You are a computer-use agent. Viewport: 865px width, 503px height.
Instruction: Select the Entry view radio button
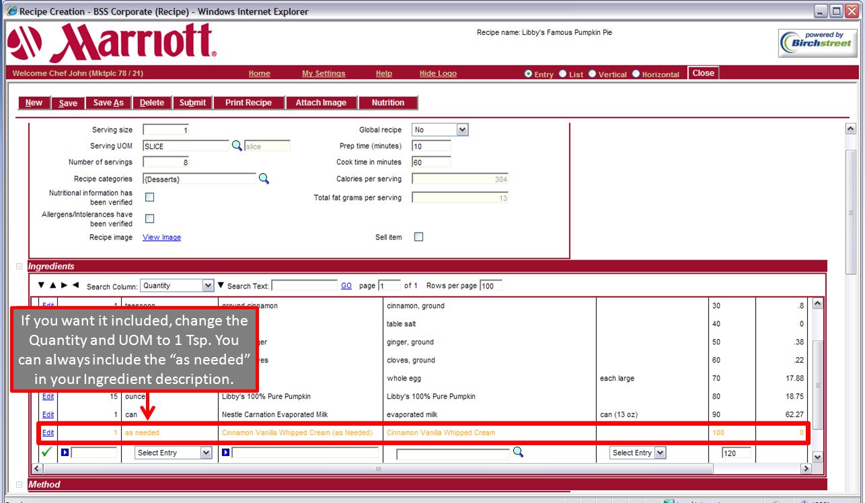(528, 74)
